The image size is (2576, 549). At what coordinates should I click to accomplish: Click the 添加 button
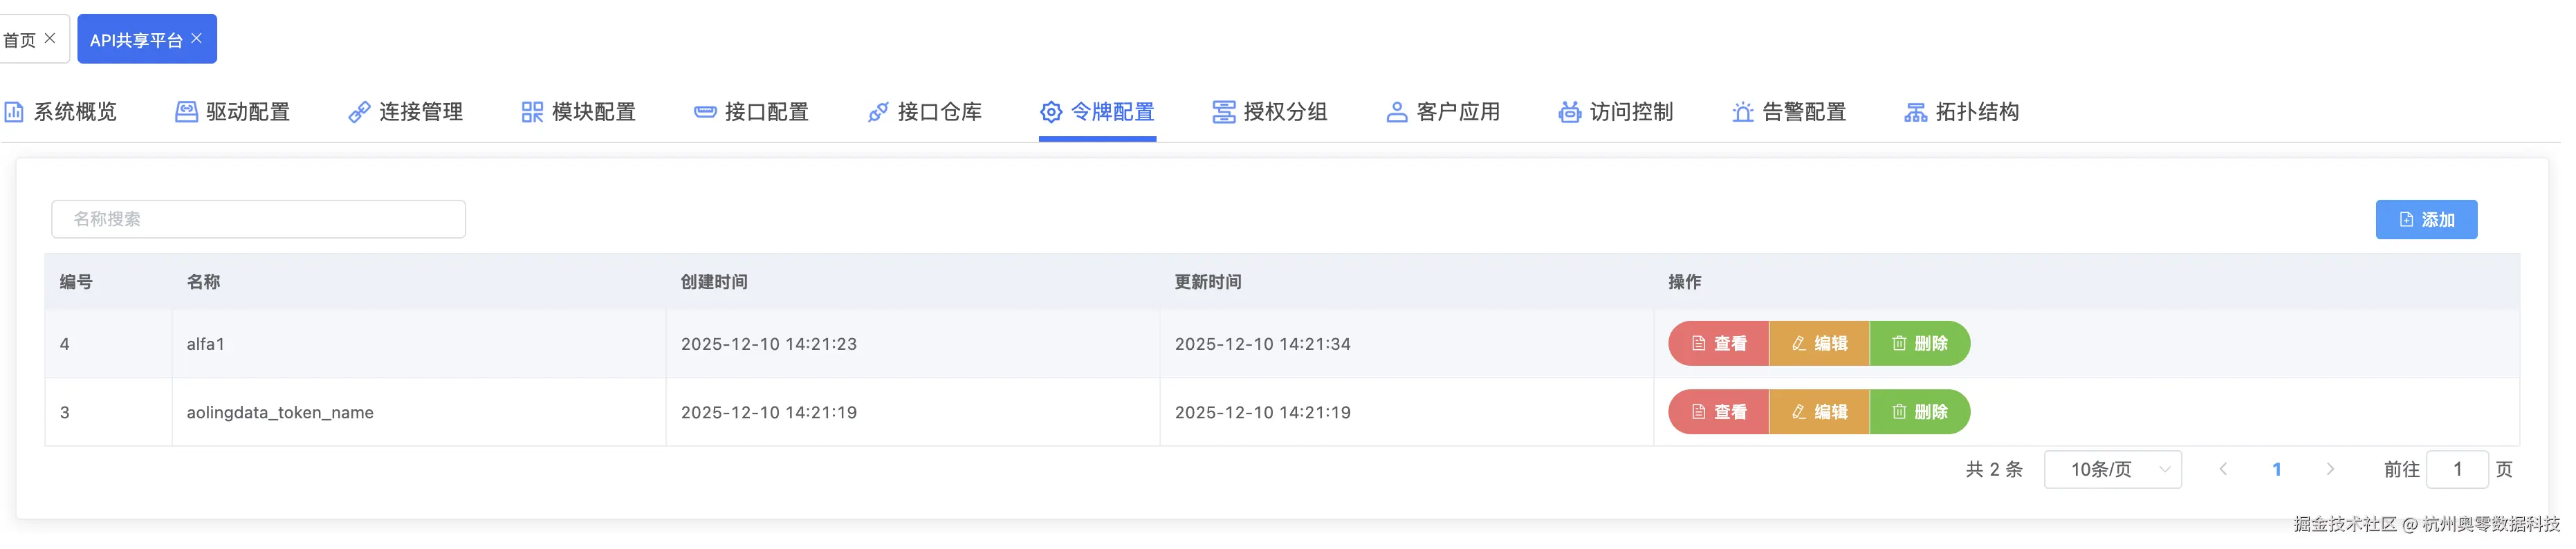(2426, 220)
